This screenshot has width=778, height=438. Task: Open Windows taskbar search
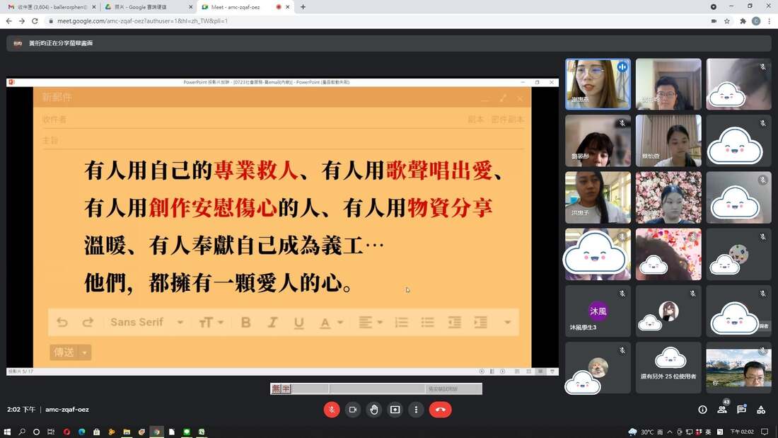coord(22,432)
